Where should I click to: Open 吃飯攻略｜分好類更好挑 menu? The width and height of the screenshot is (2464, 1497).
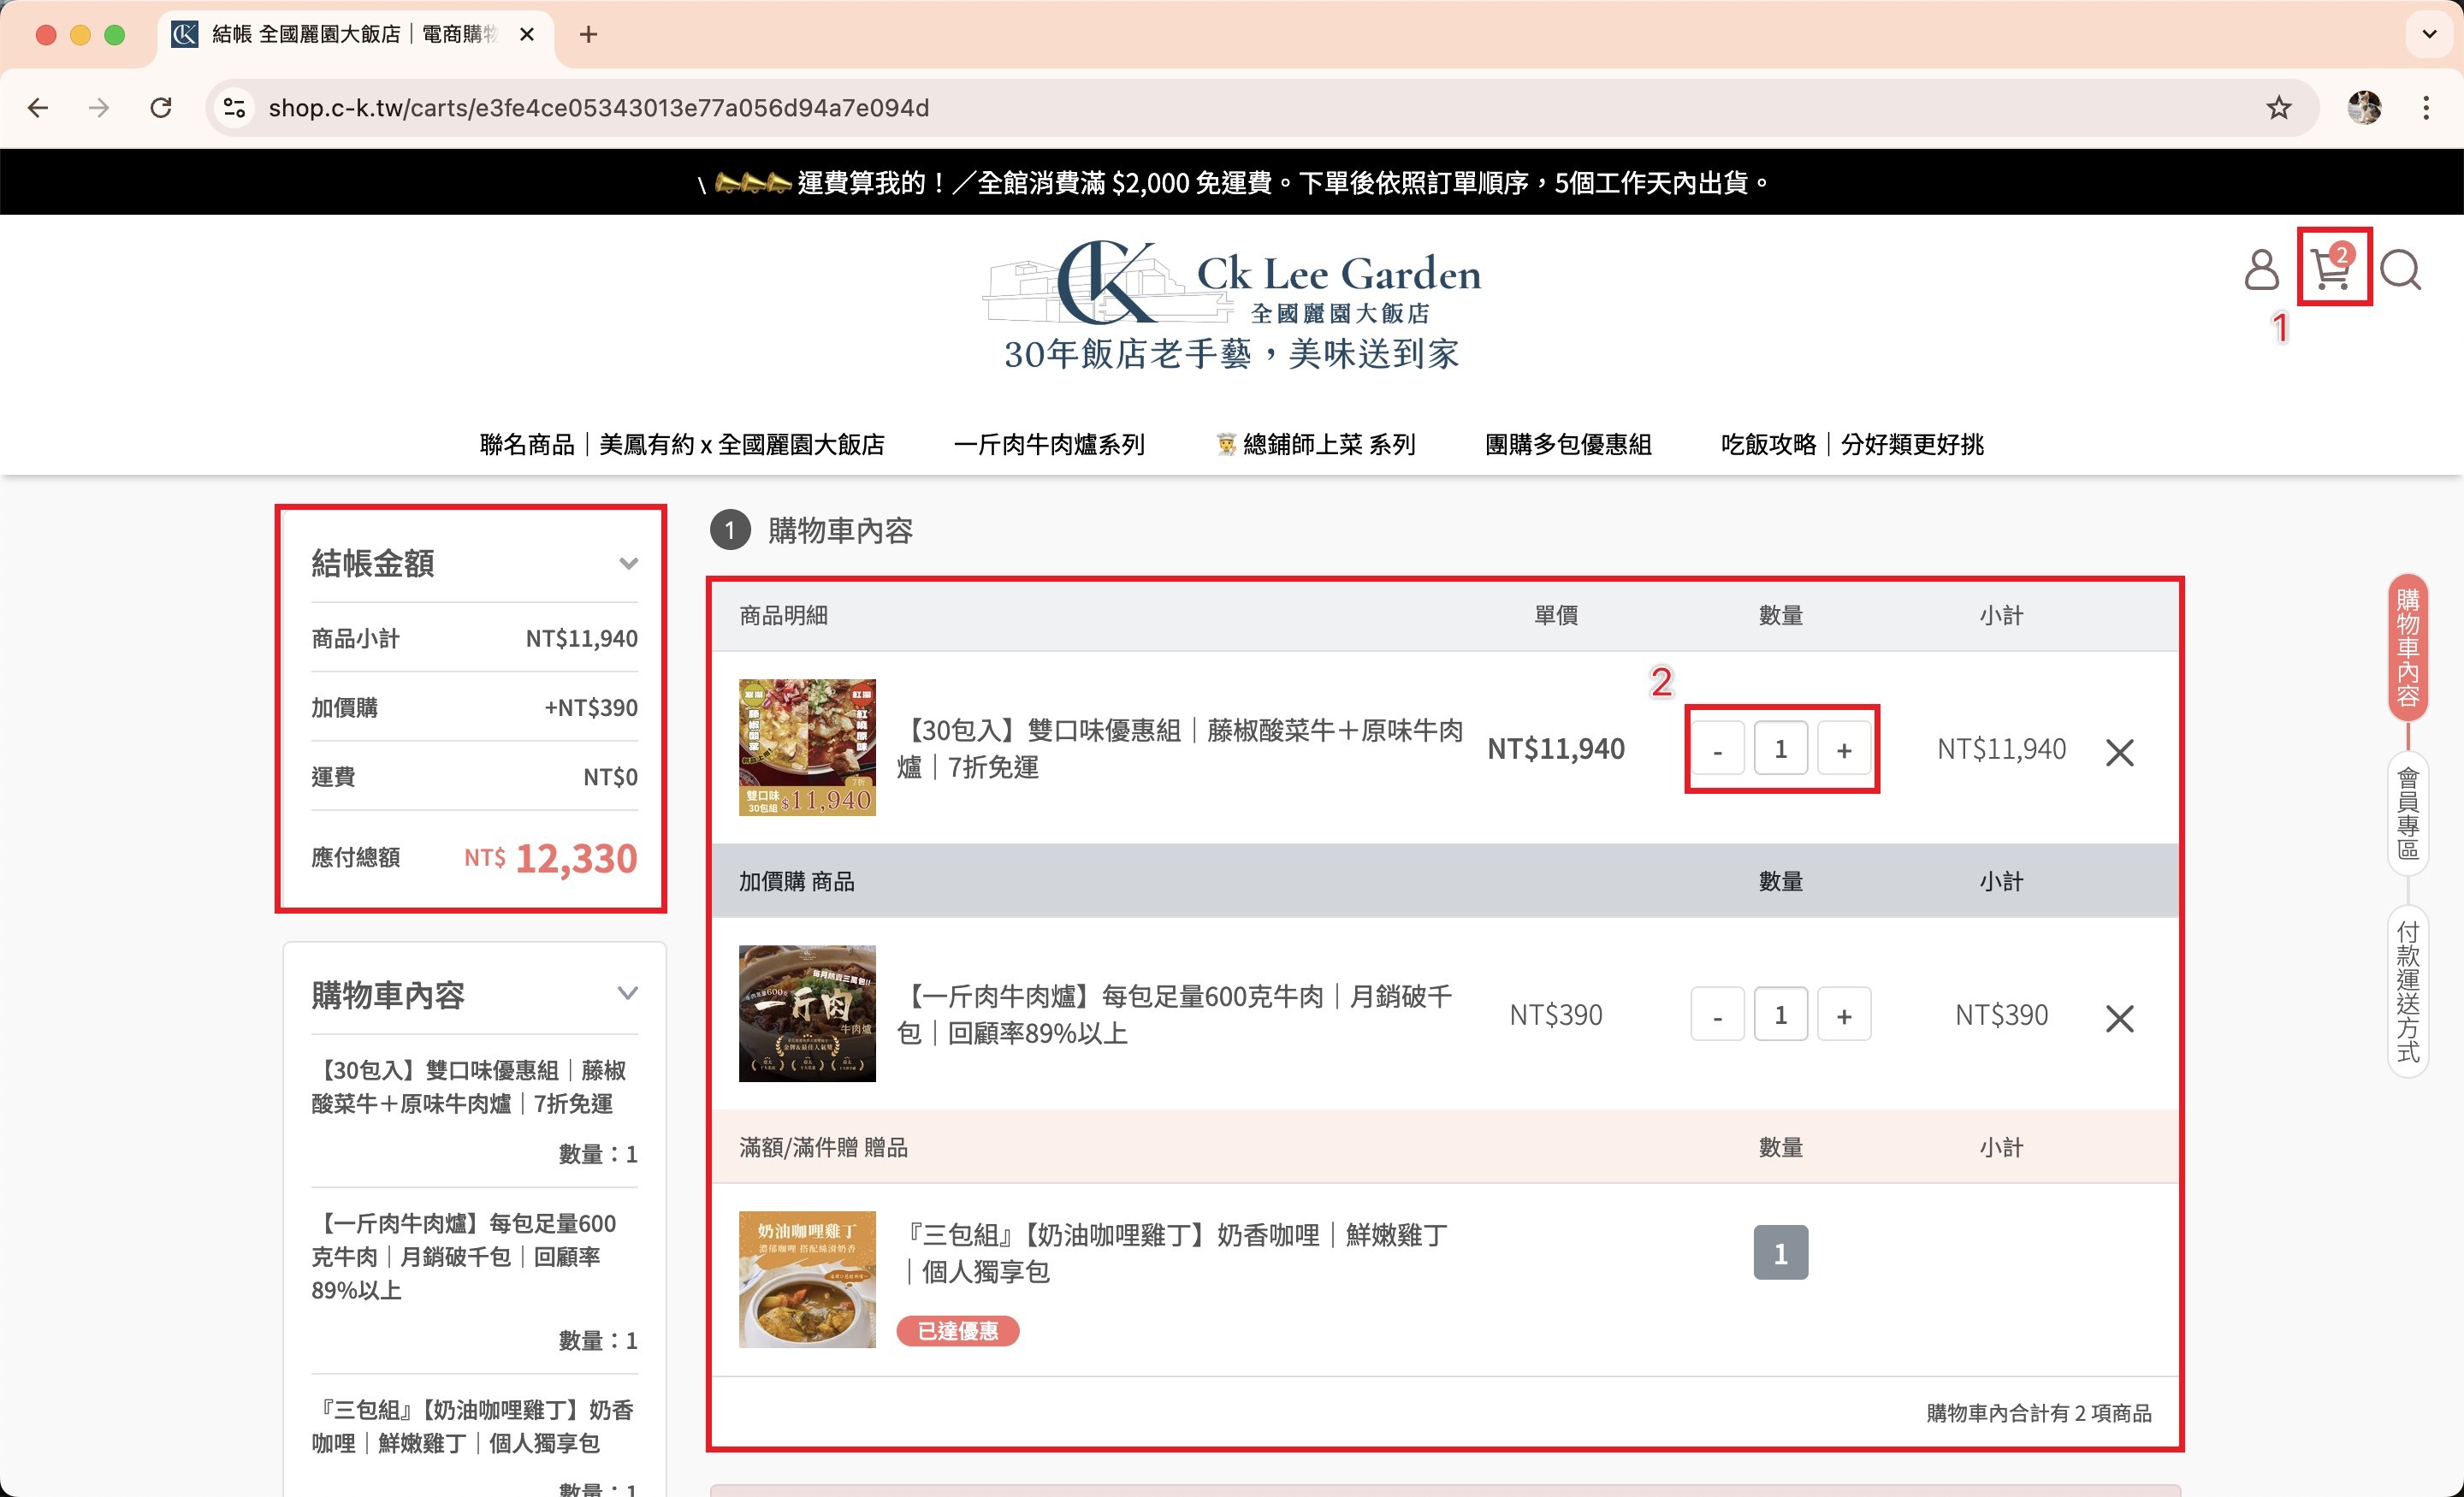[1852, 445]
